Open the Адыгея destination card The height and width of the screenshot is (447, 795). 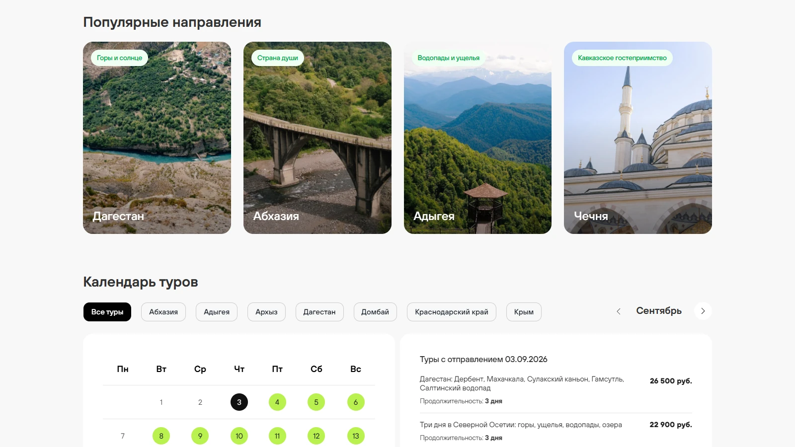tap(477, 138)
